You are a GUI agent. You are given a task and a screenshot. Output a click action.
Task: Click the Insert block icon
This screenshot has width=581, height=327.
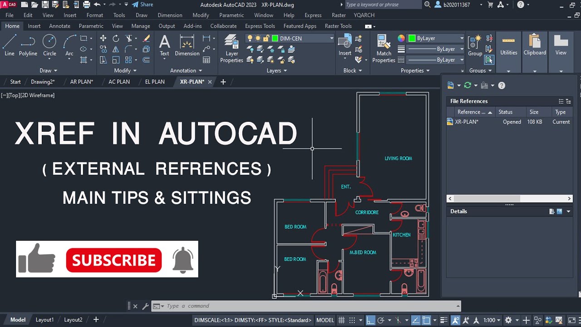coord(345,45)
